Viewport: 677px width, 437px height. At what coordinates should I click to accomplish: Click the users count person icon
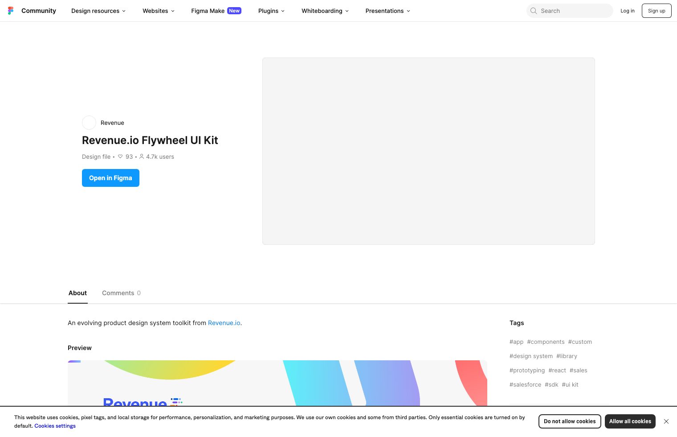coord(142,157)
